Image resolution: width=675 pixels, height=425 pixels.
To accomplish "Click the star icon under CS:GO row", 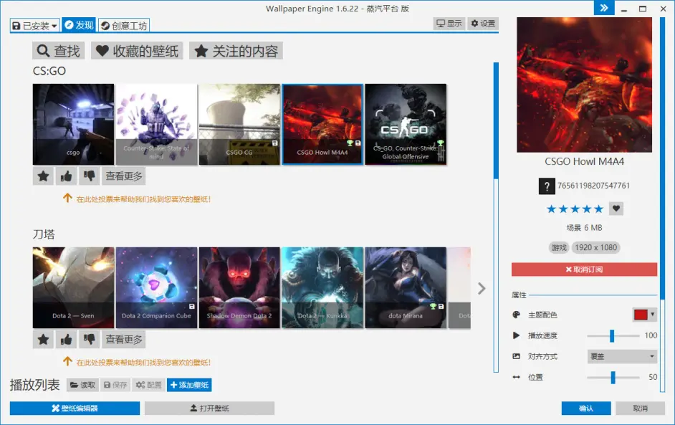I will pyautogui.click(x=43, y=176).
